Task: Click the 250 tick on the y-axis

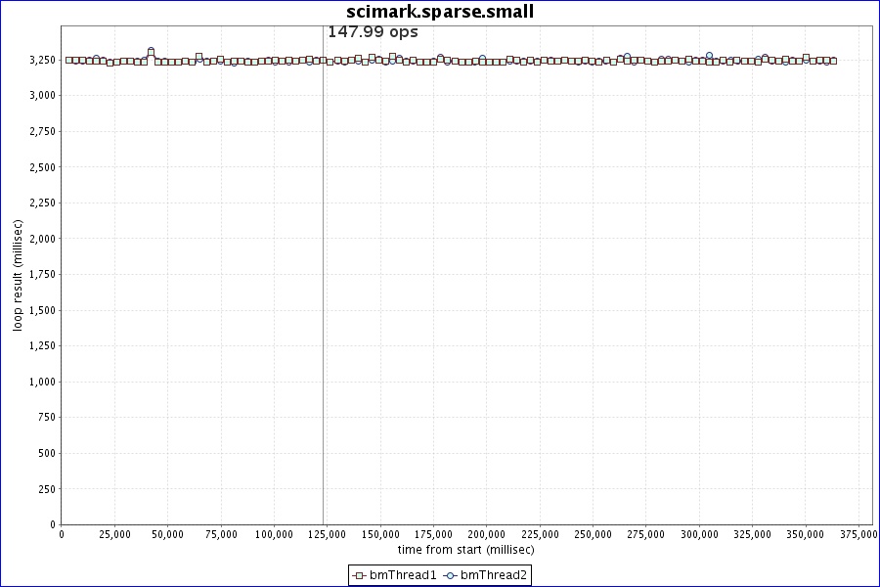Action: pos(46,489)
